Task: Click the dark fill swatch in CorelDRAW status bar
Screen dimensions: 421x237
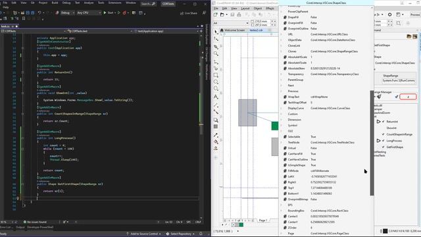Action: 385,231
